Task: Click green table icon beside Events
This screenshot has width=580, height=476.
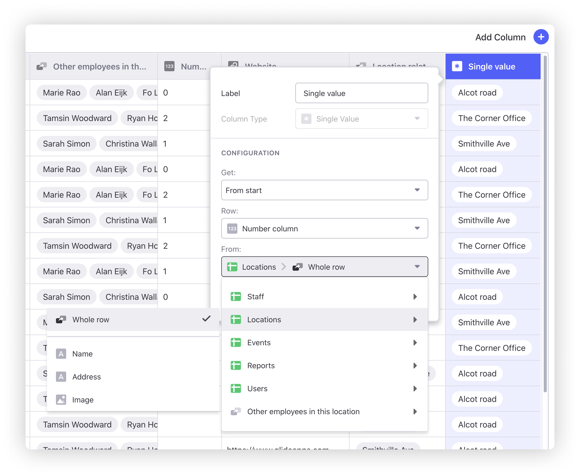Action: tap(236, 342)
